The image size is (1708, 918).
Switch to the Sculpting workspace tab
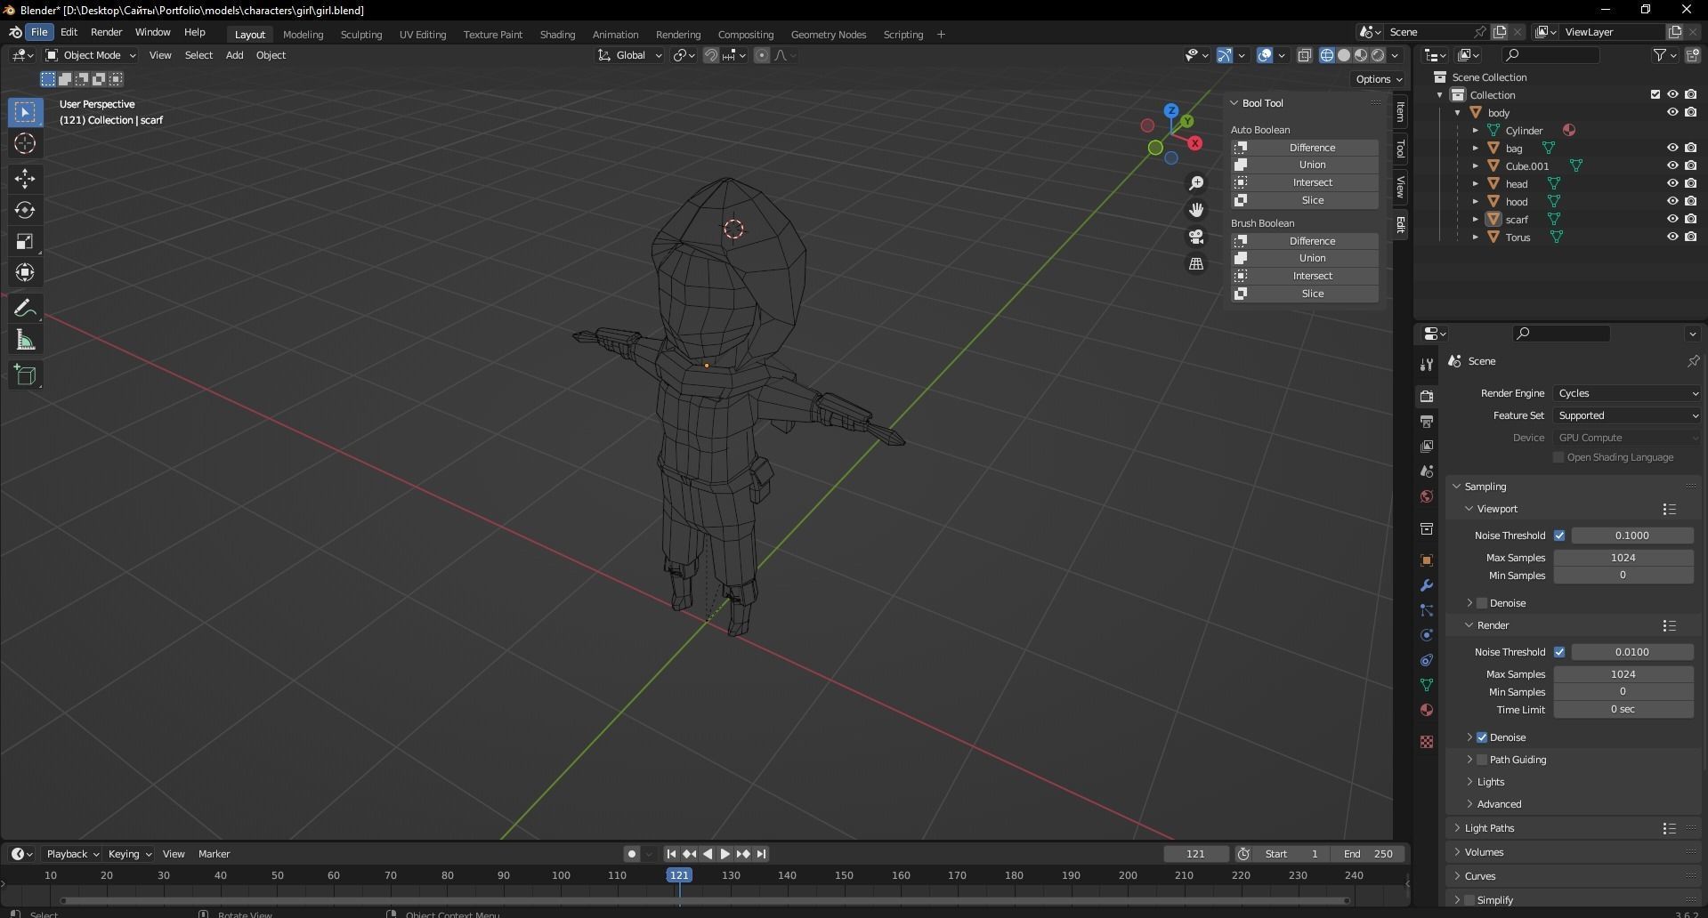360,35
